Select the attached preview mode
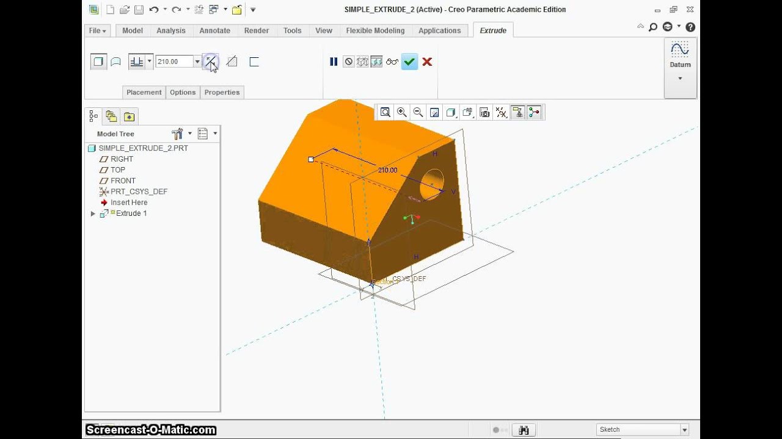 pyautogui.click(x=376, y=62)
